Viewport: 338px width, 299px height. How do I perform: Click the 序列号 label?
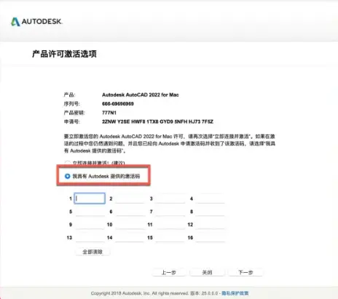tap(72, 104)
